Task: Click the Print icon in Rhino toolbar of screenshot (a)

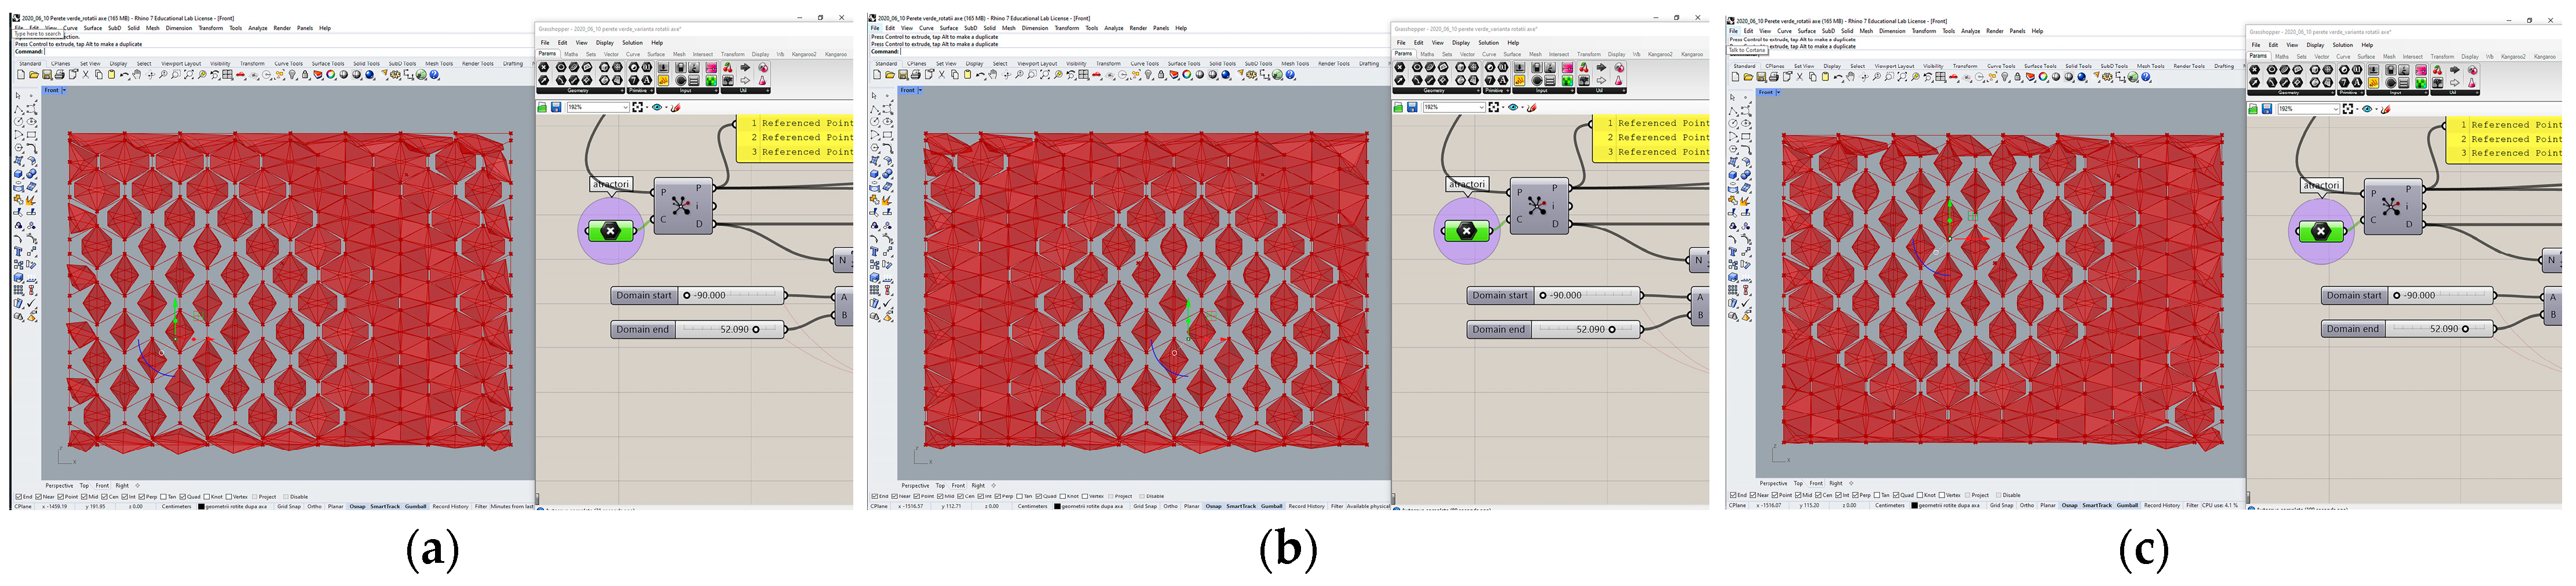Action: click(59, 75)
